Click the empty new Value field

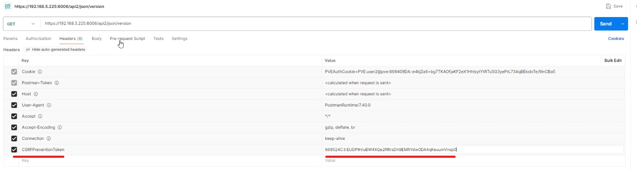pos(474,161)
